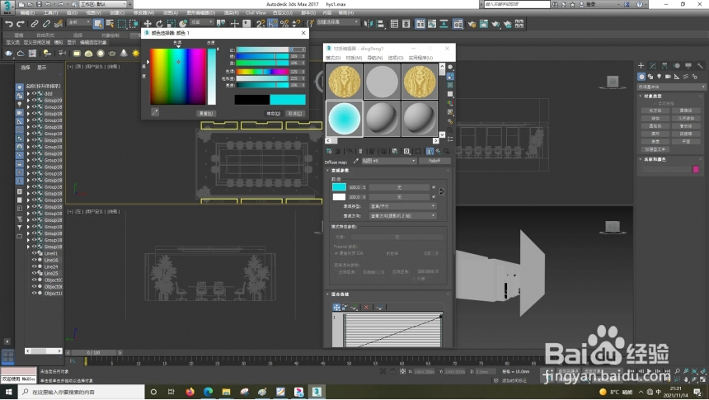709x400 pixels.
Task: Click Go to Parent icon in material editor
Action: click(438, 151)
